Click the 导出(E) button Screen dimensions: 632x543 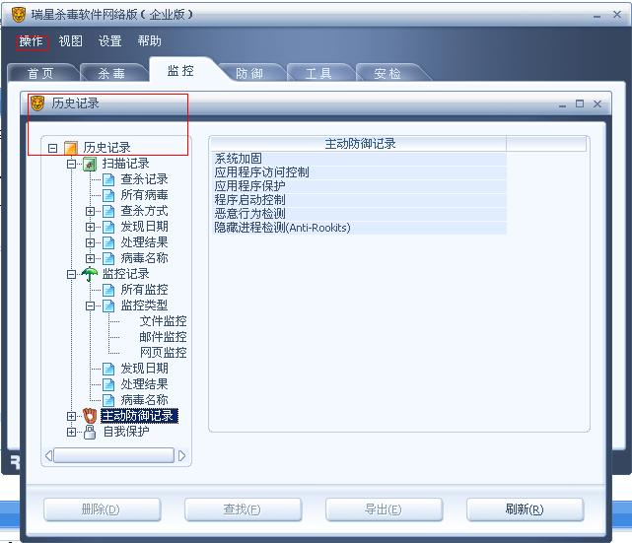tap(385, 509)
